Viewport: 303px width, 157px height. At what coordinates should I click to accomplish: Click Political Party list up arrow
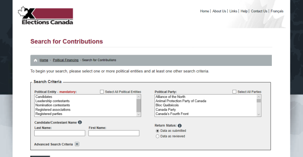pyautogui.click(x=258, y=97)
